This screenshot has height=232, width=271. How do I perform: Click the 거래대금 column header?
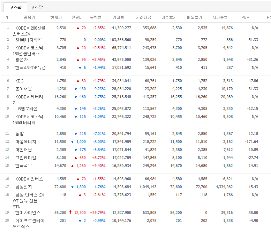(143, 17)
